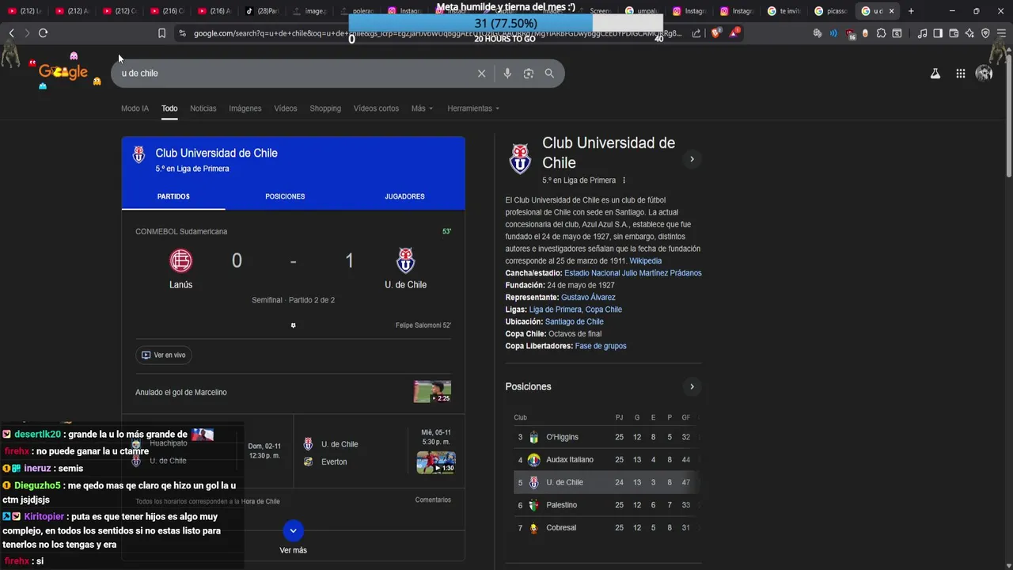Screen dimensions: 1013x570
Task: Click the music note playlist icon
Action: (x=922, y=33)
